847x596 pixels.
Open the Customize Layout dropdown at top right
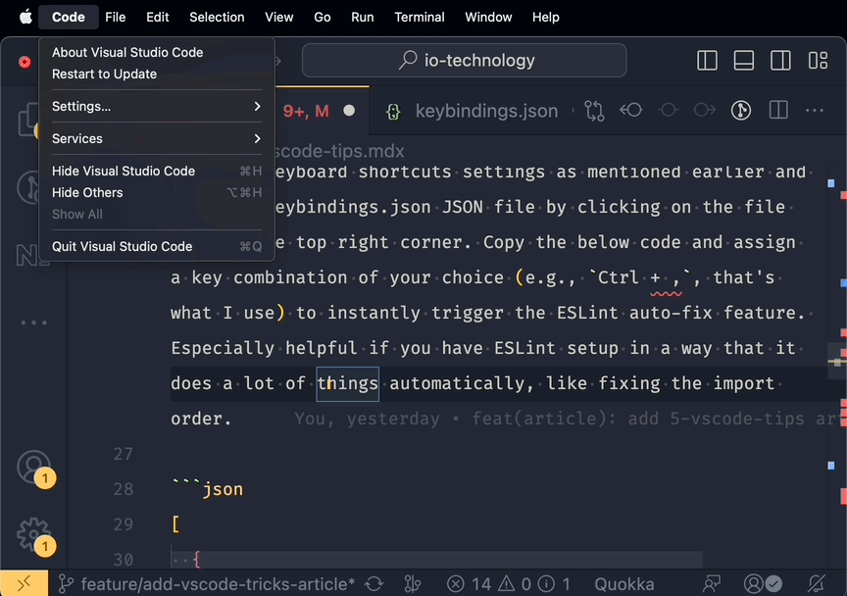coord(818,60)
